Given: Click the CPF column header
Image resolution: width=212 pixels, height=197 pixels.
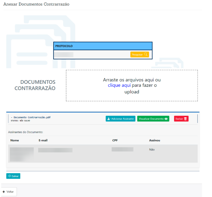Looking at the screenshot, I should (115, 140).
